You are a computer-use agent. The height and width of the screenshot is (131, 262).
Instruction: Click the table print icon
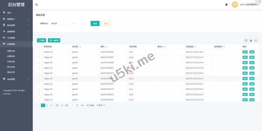tap(256, 40)
